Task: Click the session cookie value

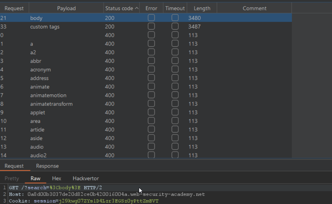Action: tap(108, 201)
